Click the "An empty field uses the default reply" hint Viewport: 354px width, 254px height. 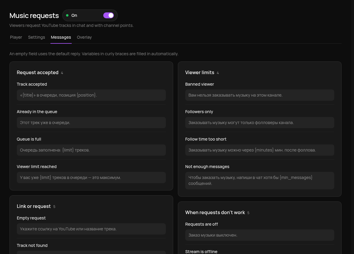coord(94,54)
